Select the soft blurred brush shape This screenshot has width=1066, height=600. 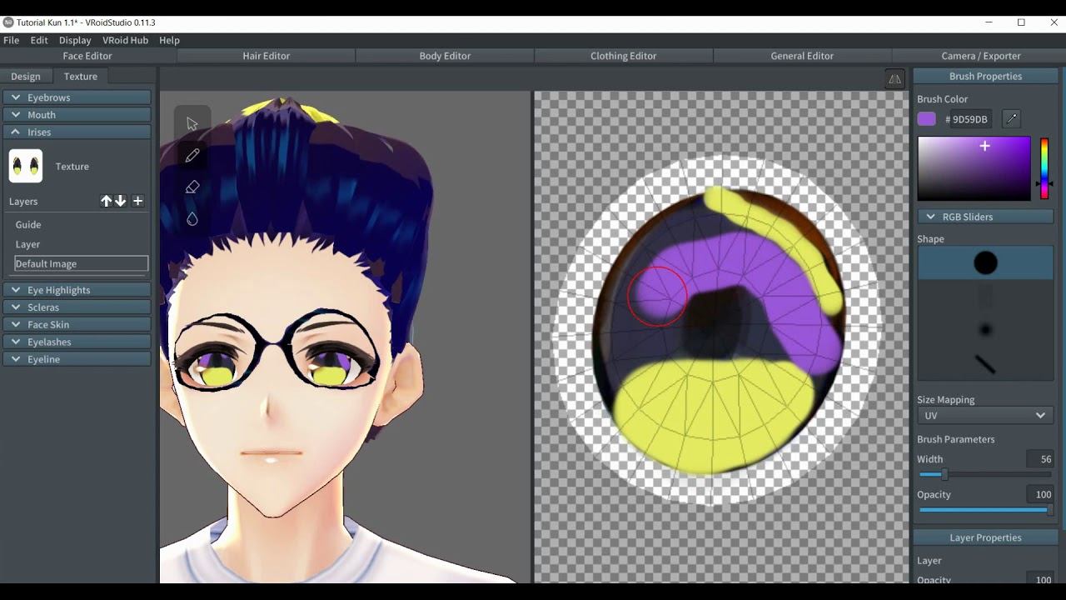point(985,330)
